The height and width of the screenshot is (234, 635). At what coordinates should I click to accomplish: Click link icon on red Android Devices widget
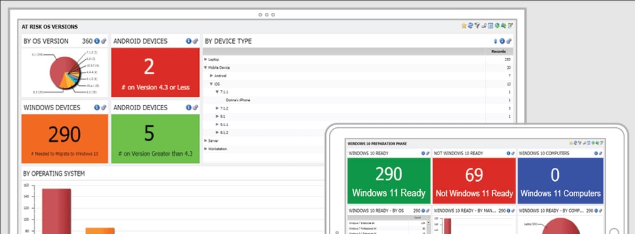pos(195,41)
